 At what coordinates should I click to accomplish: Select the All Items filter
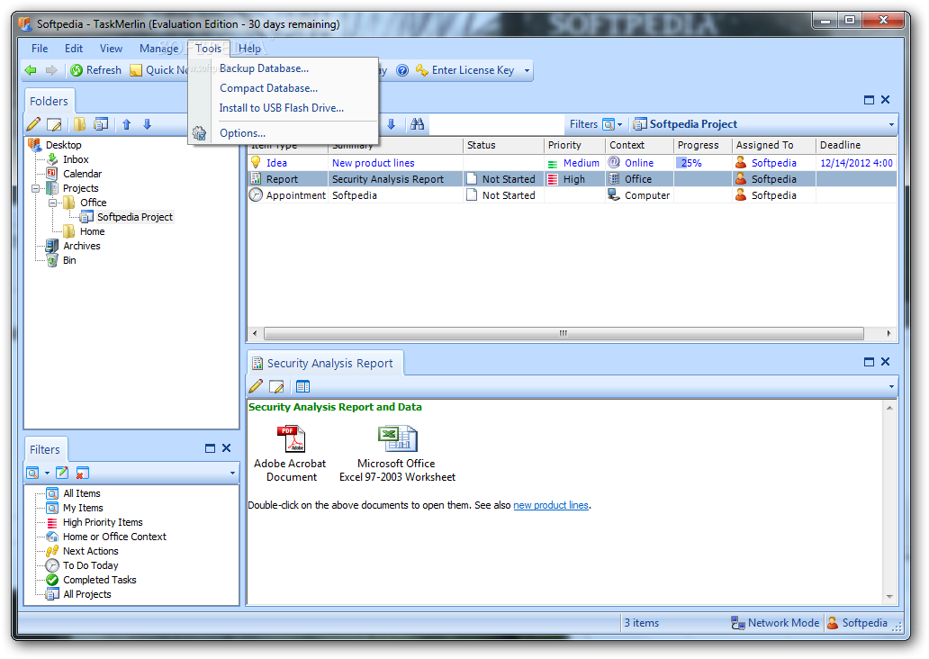tap(82, 493)
